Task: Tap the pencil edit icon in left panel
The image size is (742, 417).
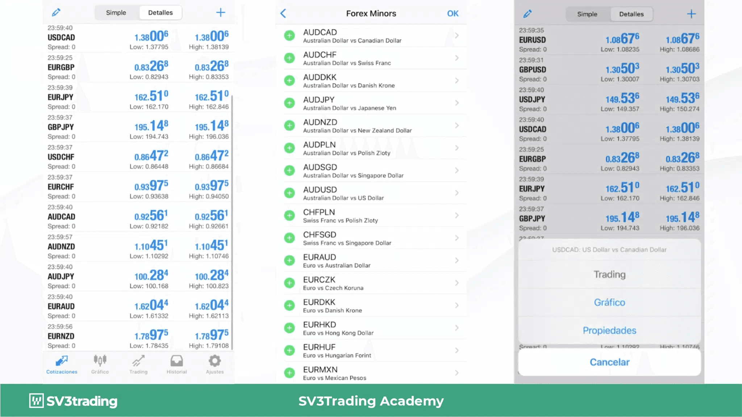Action: click(56, 13)
